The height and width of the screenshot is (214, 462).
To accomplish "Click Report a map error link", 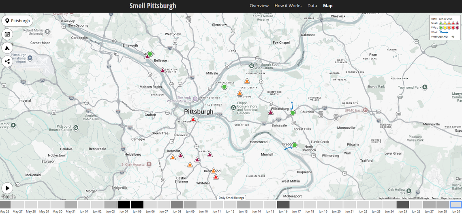I will tap(451, 198).
